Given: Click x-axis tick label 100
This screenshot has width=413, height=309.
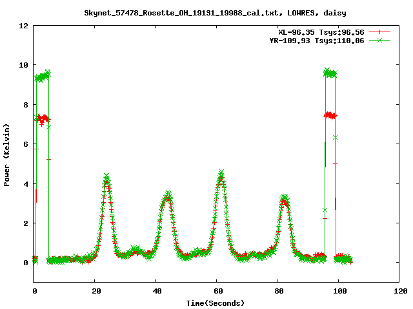Looking at the screenshot, I should pyautogui.click(x=340, y=291).
